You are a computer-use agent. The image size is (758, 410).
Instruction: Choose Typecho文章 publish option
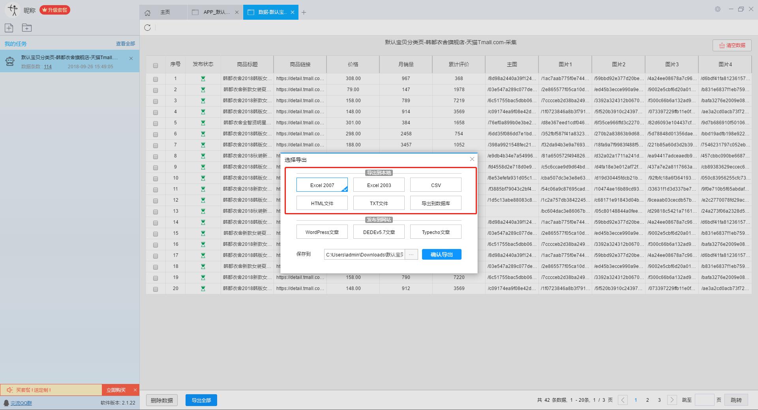click(x=436, y=232)
